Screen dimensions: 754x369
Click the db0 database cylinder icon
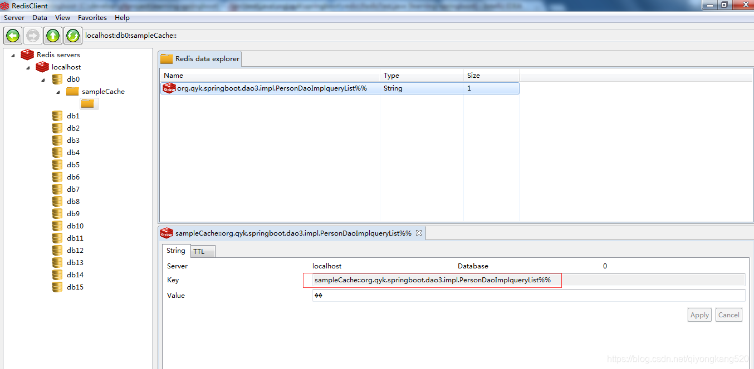(x=57, y=79)
